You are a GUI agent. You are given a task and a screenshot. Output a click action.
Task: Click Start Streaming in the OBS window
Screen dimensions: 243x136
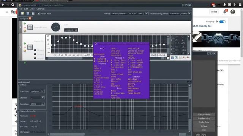coord(204,114)
